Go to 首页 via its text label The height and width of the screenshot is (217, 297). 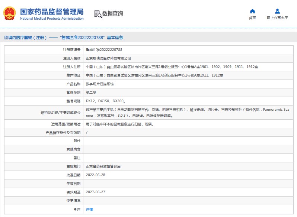coord(252,18)
